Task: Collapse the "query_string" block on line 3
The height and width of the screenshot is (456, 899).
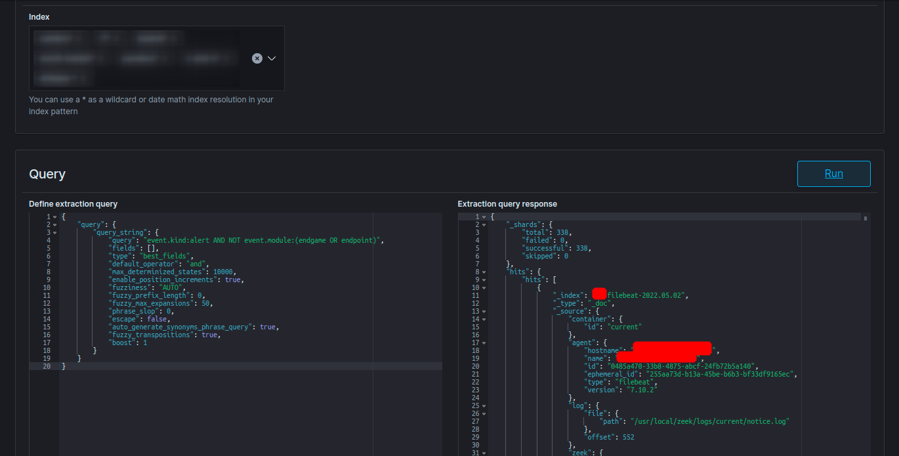Action: 54,232
